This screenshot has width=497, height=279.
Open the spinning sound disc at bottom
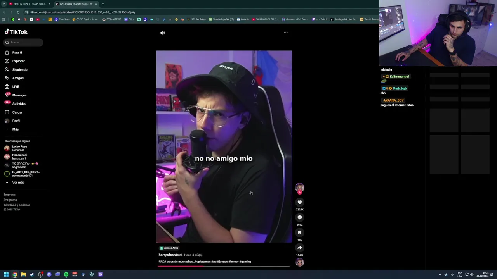[x=299, y=262]
